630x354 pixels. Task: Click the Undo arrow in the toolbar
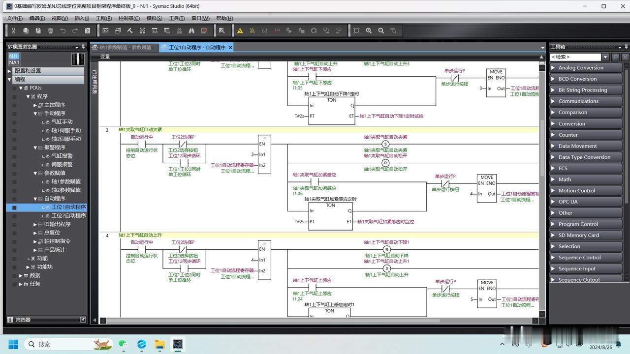[63, 30]
